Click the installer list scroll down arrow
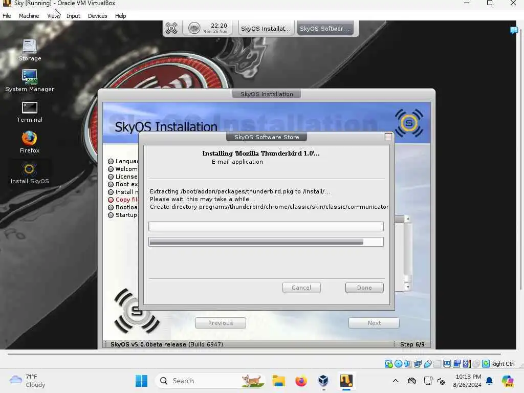524x393 pixels. (408, 287)
